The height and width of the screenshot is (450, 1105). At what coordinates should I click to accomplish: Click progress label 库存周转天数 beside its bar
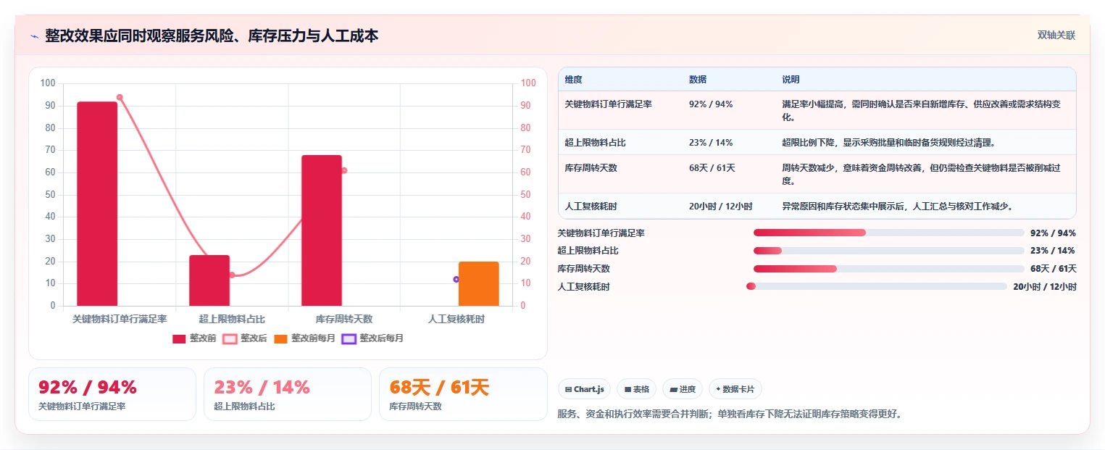tap(584, 269)
